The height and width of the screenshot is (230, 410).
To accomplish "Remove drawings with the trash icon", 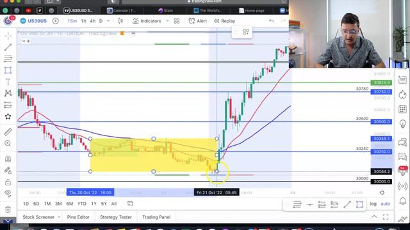I will (x=8, y=209).
